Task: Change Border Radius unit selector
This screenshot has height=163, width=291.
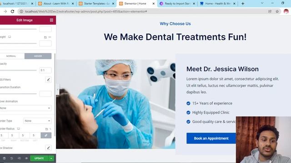Action: (x=48, y=129)
